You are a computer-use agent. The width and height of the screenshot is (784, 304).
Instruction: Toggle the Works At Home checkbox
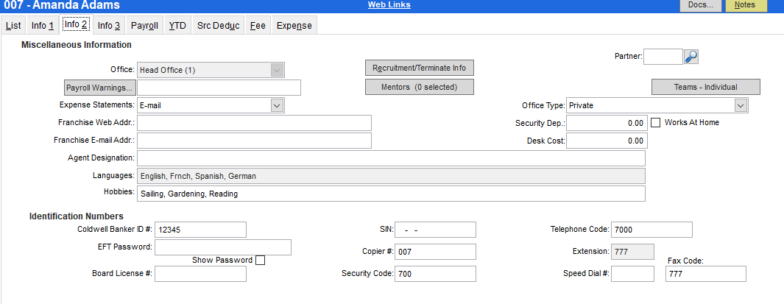(x=656, y=123)
